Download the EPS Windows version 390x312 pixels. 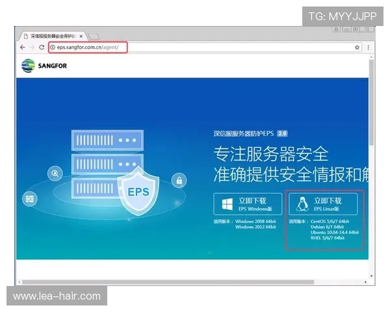point(248,204)
